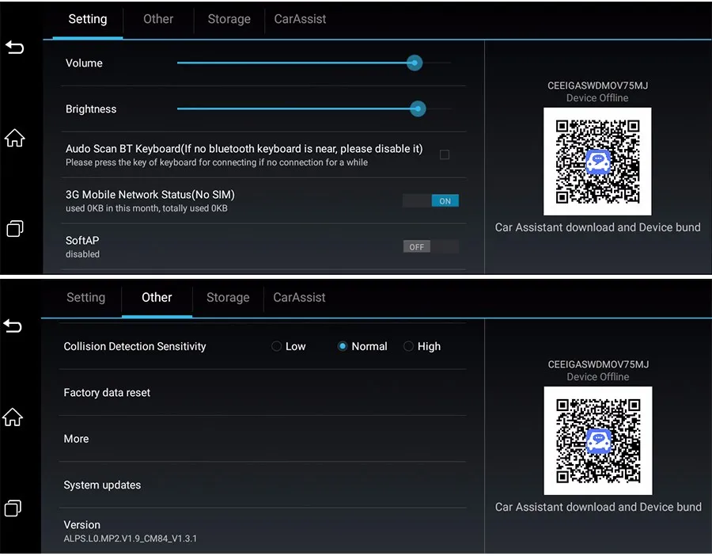This screenshot has height=556, width=712.
Task: Select High collision detection sensitivity
Action: coord(409,346)
